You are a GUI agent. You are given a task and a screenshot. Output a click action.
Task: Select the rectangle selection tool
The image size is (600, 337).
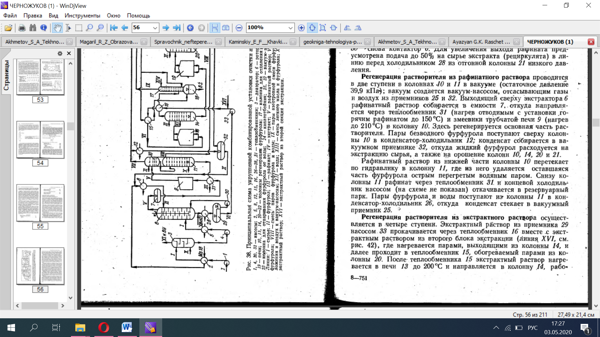(79, 28)
